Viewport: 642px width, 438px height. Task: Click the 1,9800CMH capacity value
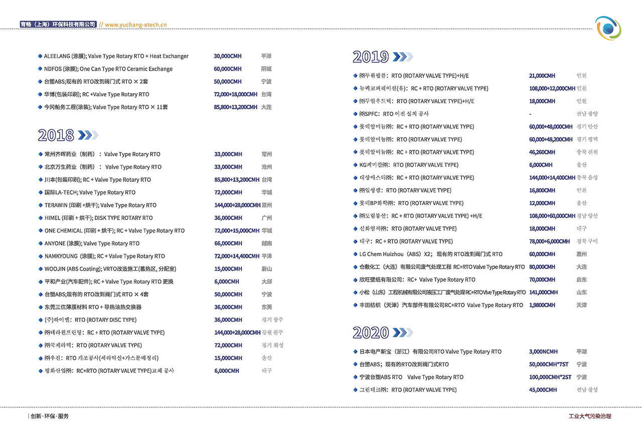pyautogui.click(x=542, y=305)
